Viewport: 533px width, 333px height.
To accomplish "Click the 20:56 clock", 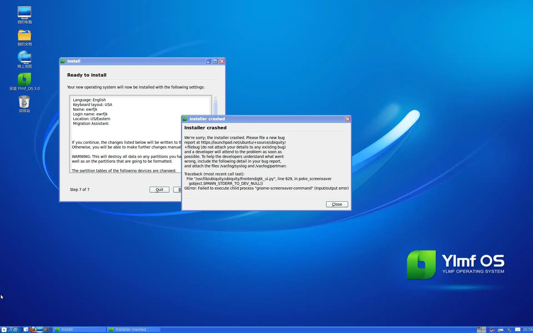I will tap(527, 329).
